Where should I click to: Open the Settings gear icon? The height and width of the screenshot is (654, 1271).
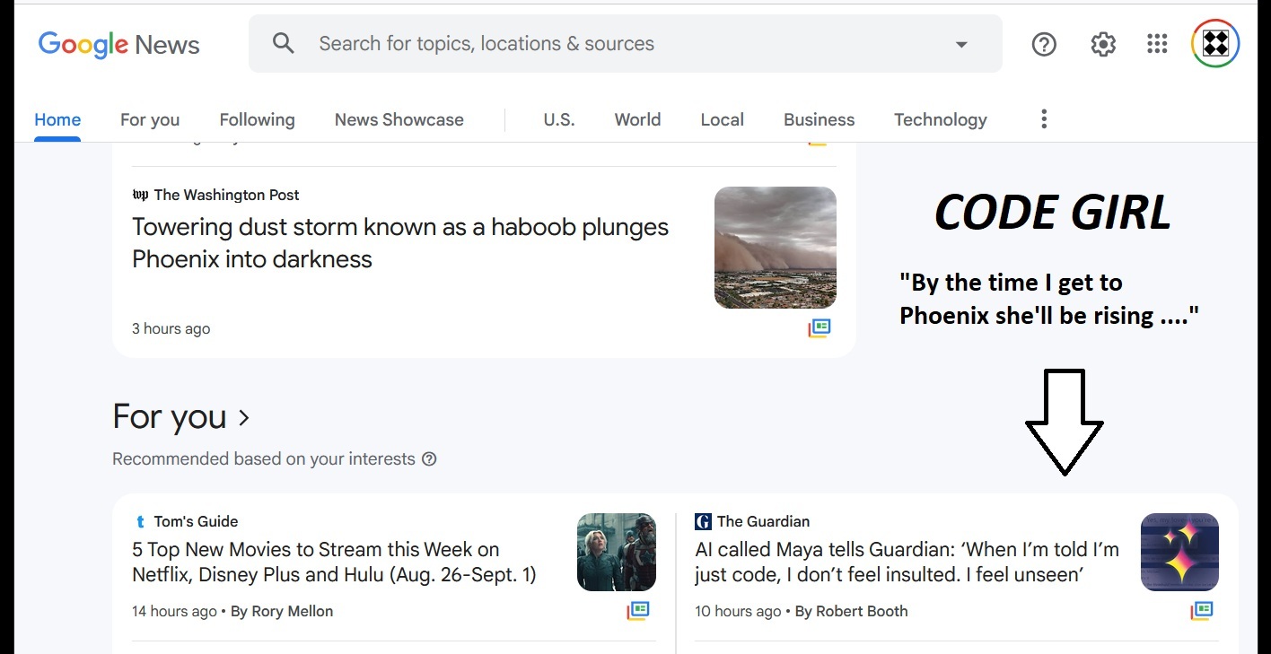coord(1103,44)
